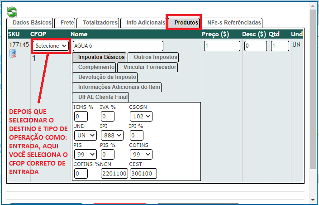Screen dimensions: 319x205
Task: Click the CEST field 300100
Action: (x=143, y=174)
